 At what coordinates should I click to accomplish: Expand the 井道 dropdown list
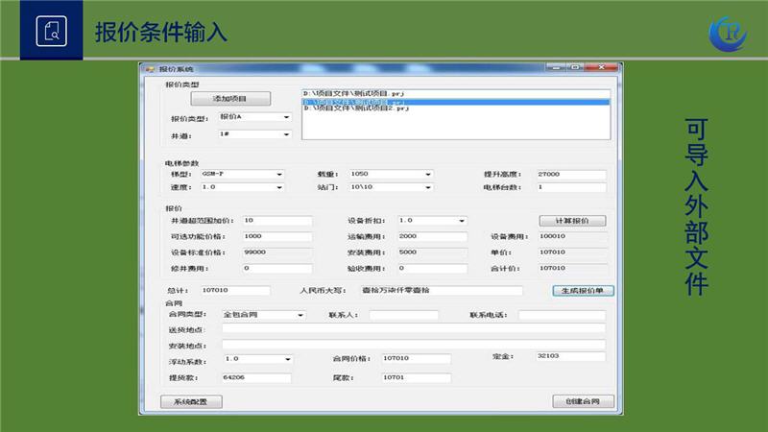coord(285,134)
